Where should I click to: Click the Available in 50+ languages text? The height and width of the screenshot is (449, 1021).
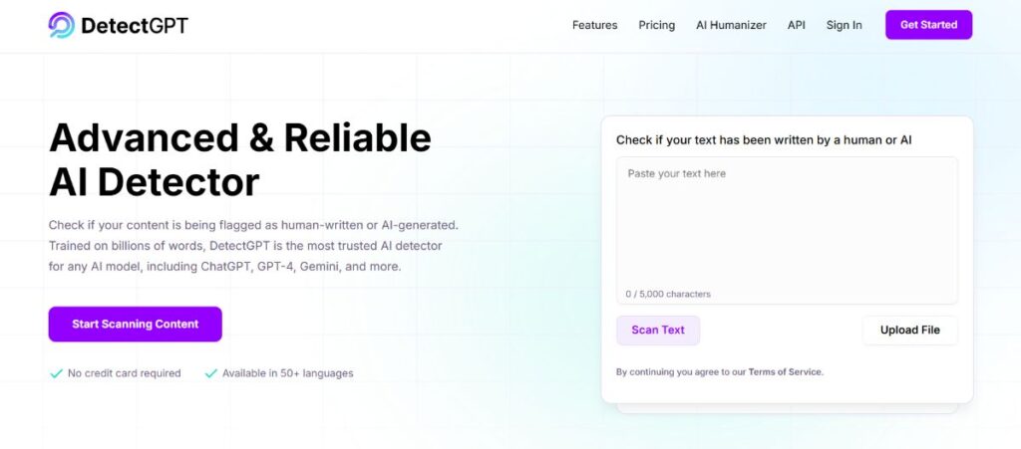pyautogui.click(x=288, y=373)
